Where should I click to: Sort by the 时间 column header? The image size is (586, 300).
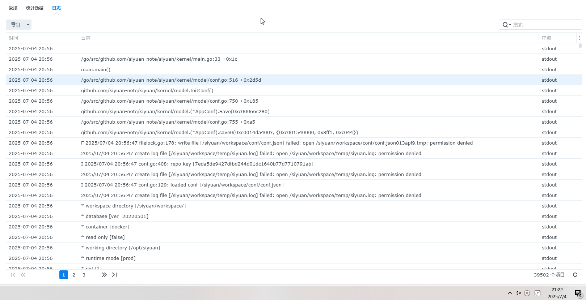tap(42, 38)
